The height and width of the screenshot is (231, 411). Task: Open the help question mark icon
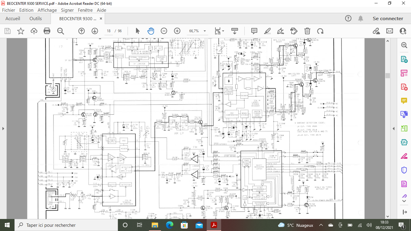click(x=348, y=18)
